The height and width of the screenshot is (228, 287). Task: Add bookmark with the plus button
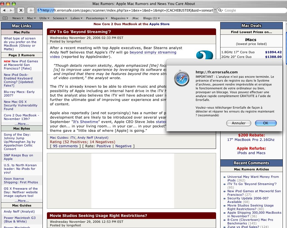point(31,10)
